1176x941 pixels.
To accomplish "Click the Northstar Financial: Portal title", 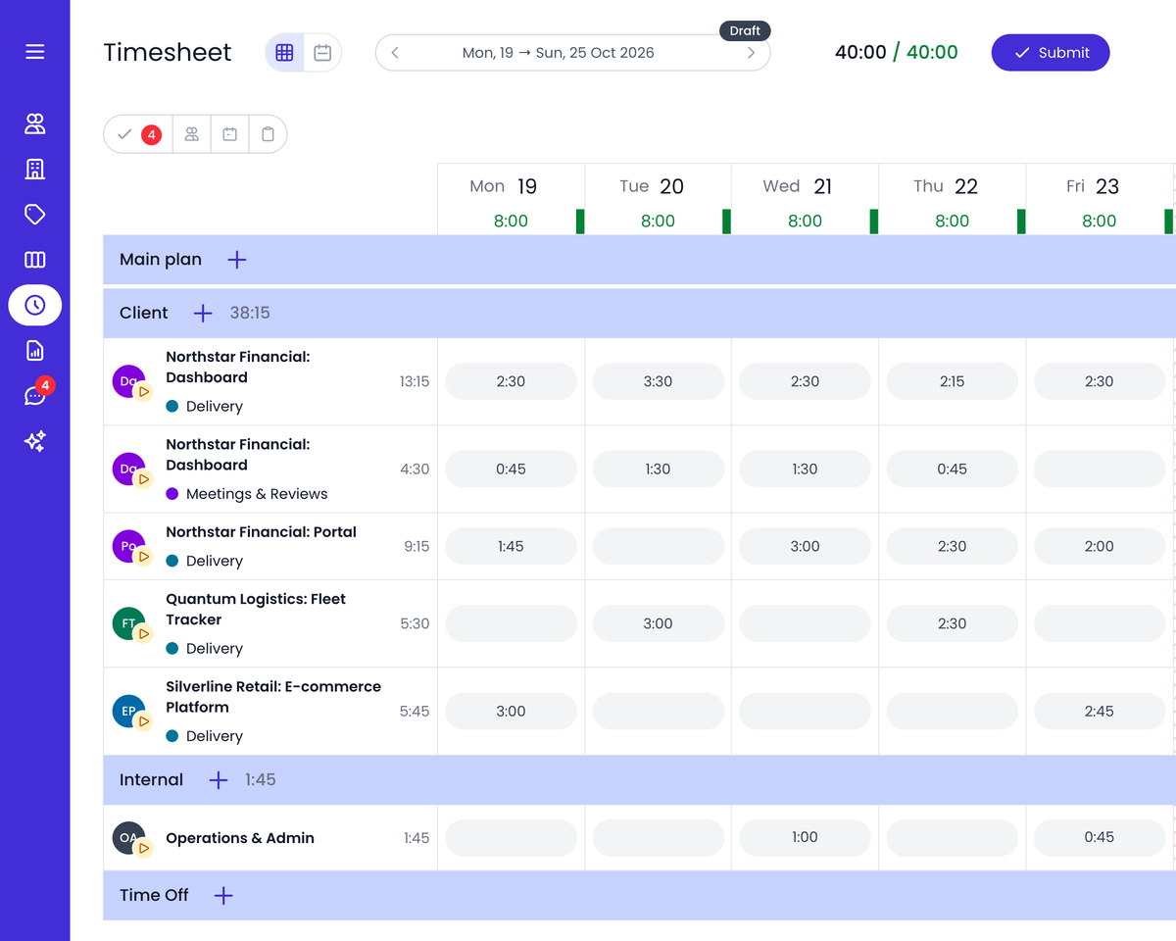I will click(261, 532).
